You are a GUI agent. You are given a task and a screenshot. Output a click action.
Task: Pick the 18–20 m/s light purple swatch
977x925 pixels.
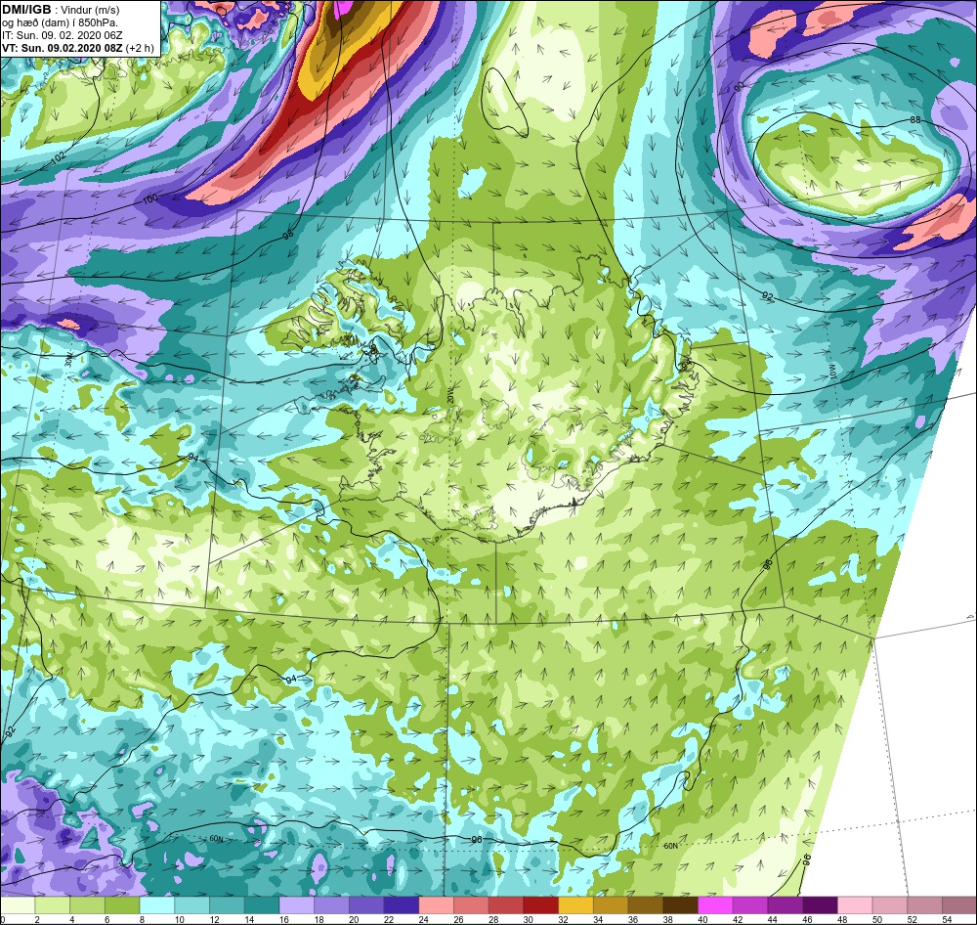(331, 906)
